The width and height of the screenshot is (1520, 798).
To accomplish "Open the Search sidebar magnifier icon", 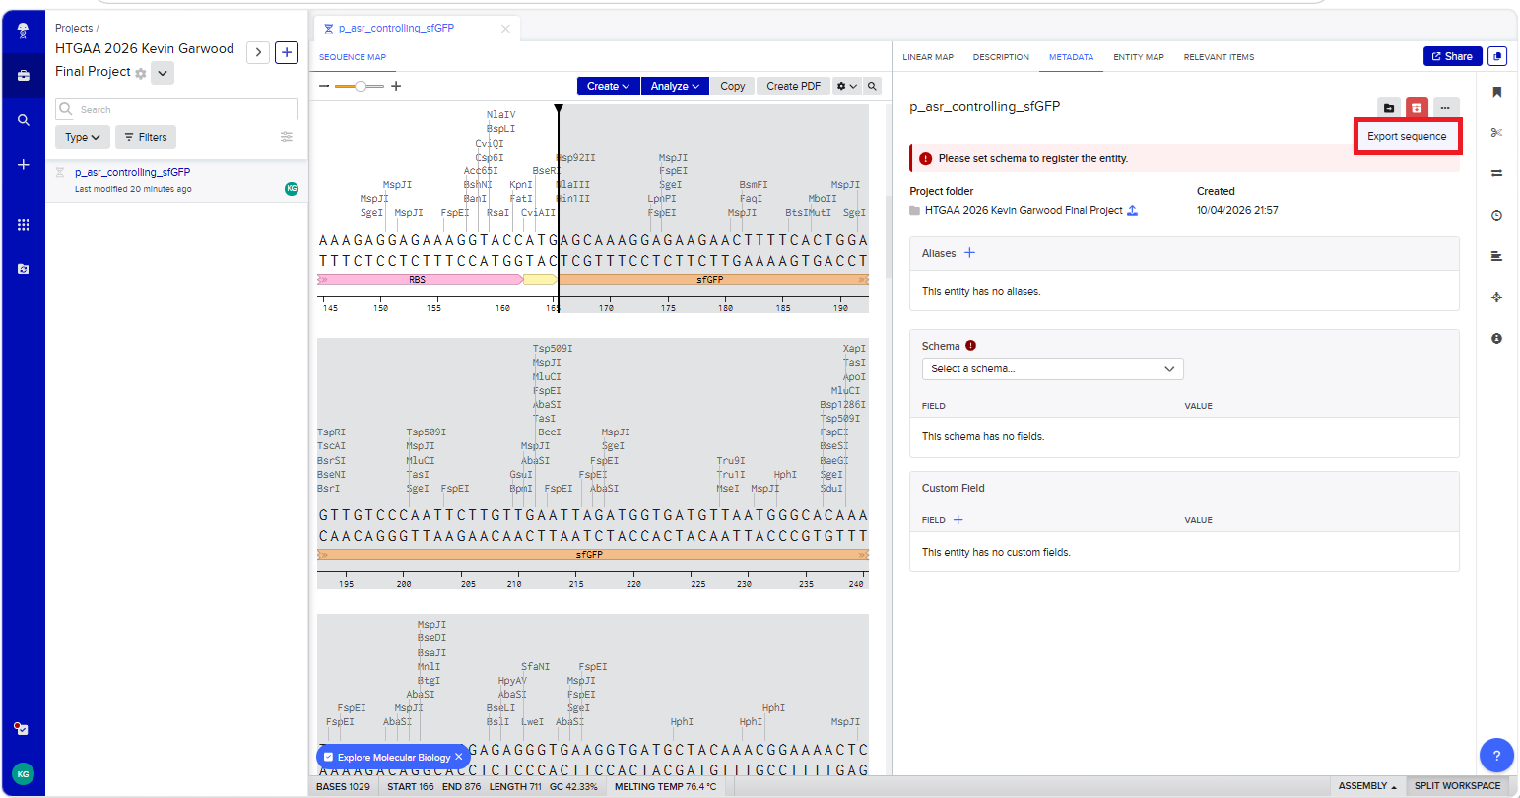I will click(24, 120).
